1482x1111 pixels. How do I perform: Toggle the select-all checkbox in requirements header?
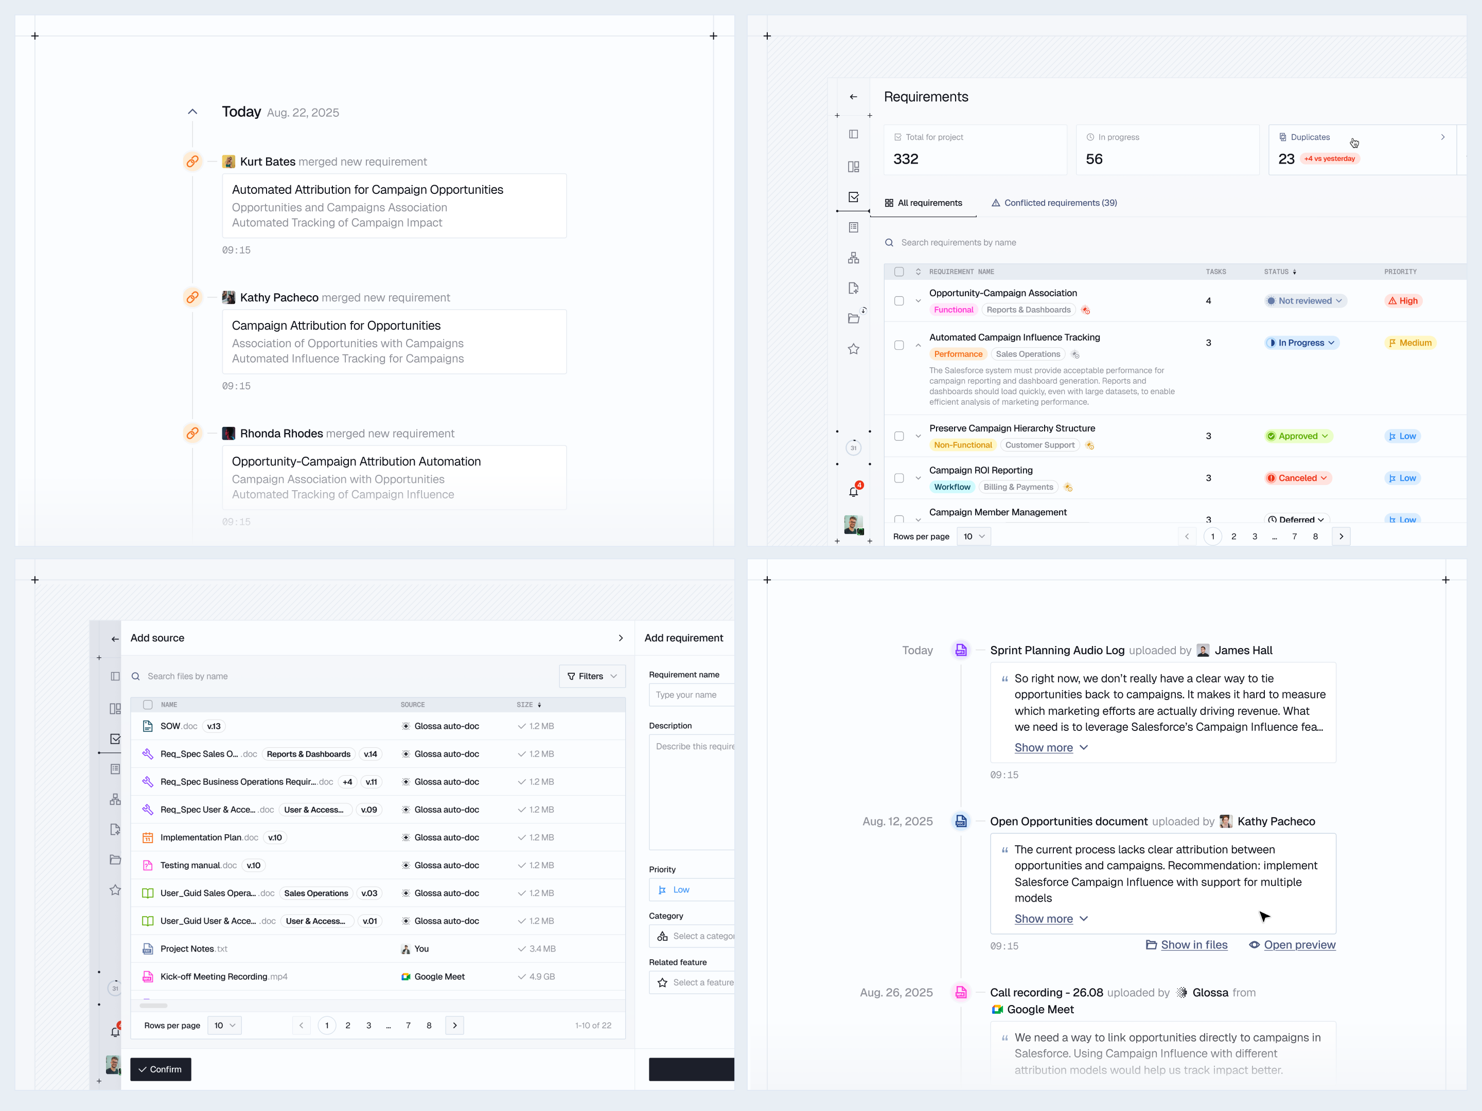pyautogui.click(x=899, y=272)
